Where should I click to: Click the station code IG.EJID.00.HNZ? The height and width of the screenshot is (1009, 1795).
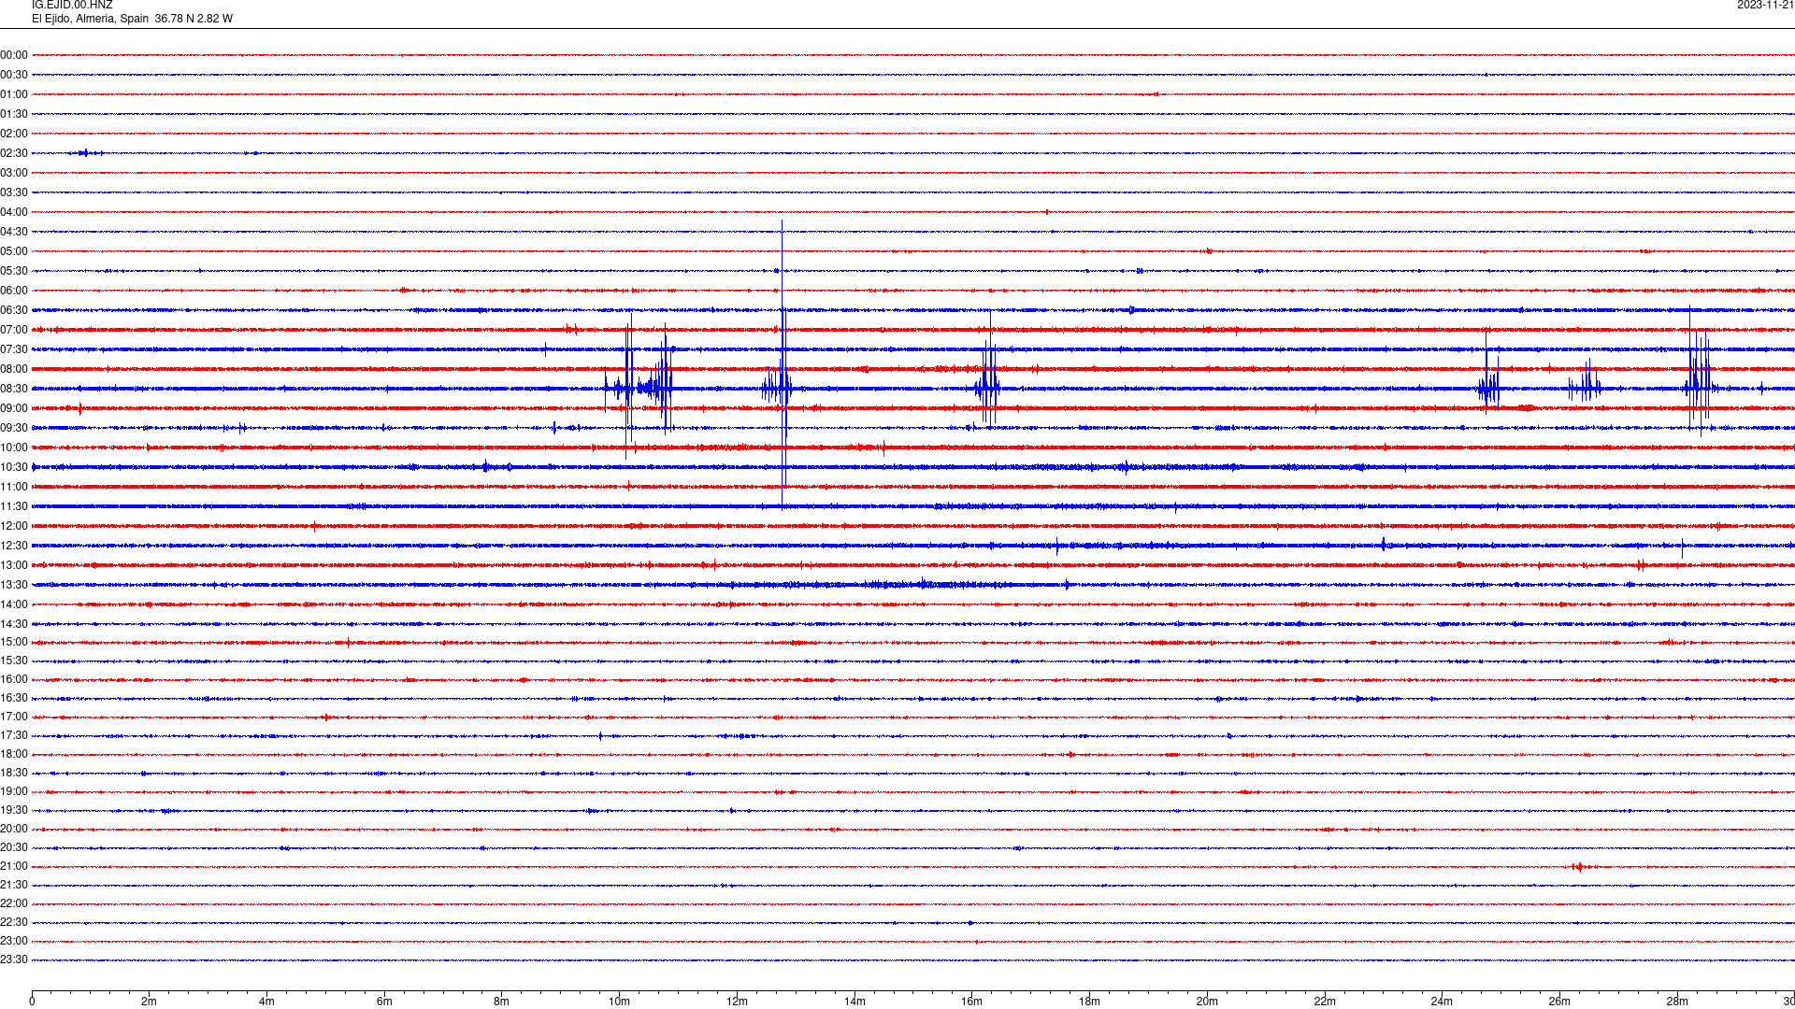coord(72,6)
